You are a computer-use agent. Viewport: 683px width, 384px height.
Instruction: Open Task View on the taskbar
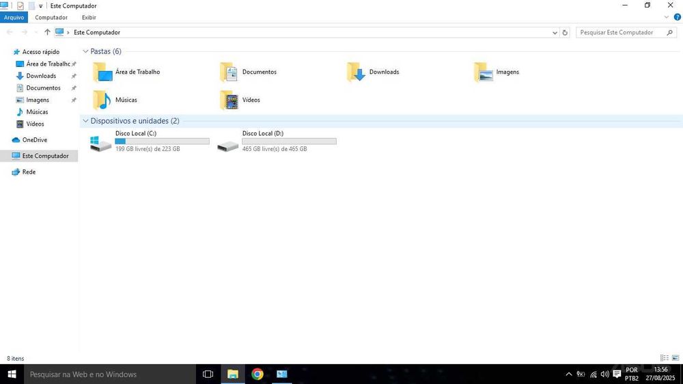pos(208,374)
